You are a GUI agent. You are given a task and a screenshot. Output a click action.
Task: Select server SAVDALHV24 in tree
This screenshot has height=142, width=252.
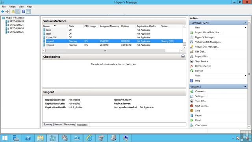pos(17,28)
